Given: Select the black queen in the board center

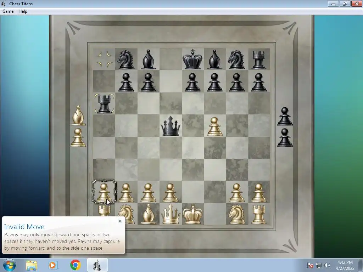Looking at the screenshot, I should coord(171,126).
